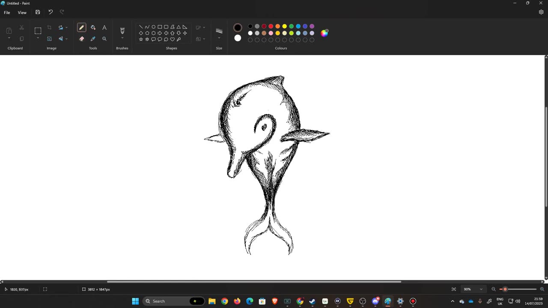Click the image resize and skew icon
The width and height of the screenshot is (548, 308).
coord(49,38)
